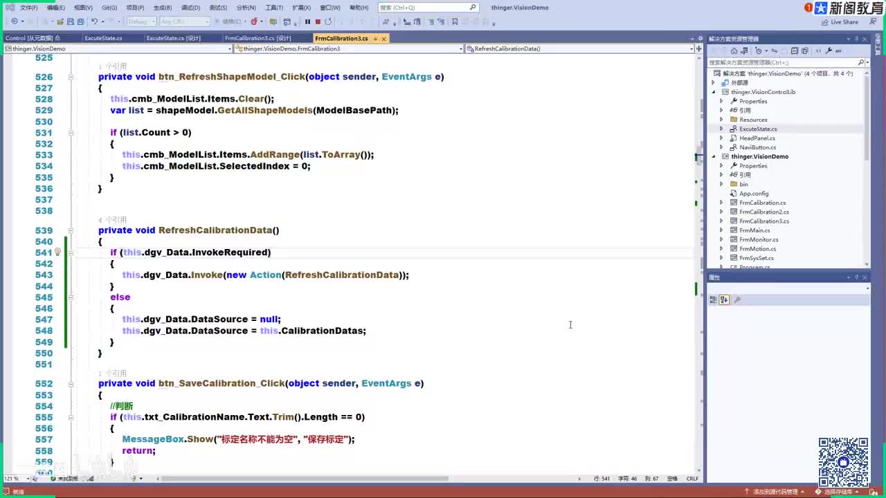Click the Alphabetical sort icon in Properties panel
This screenshot has width=886, height=498.
tap(724, 299)
